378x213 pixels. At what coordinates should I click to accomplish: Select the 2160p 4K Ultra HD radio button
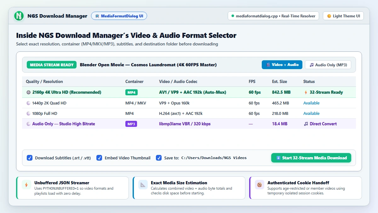pyautogui.click(x=29, y=92)
